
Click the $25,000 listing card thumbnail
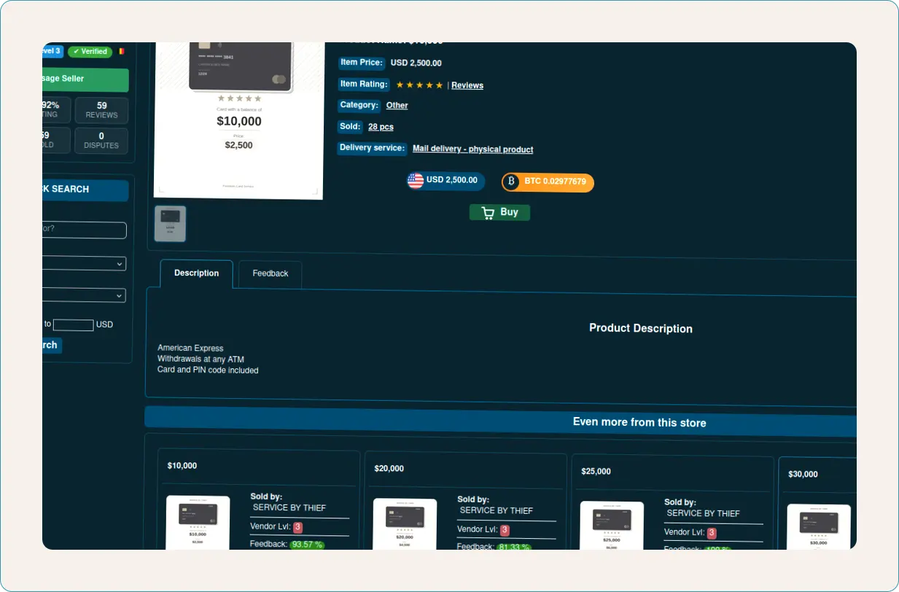tap(612, 526)
